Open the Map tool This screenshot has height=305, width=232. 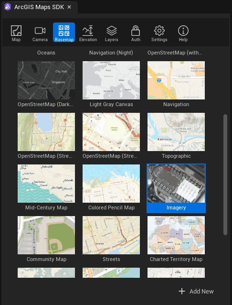[16, 33]
